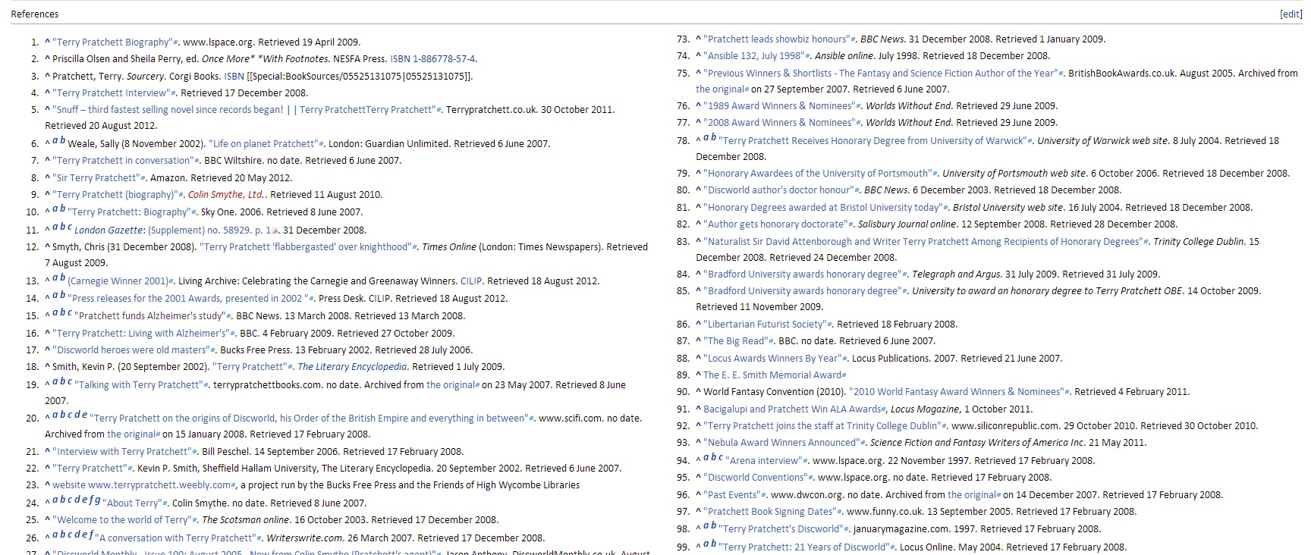The height and width of the screenshot is (555, 1311).
Task: Click the external icon after "The E. E. Smith Memorial Award"
Action: [844, 375]
